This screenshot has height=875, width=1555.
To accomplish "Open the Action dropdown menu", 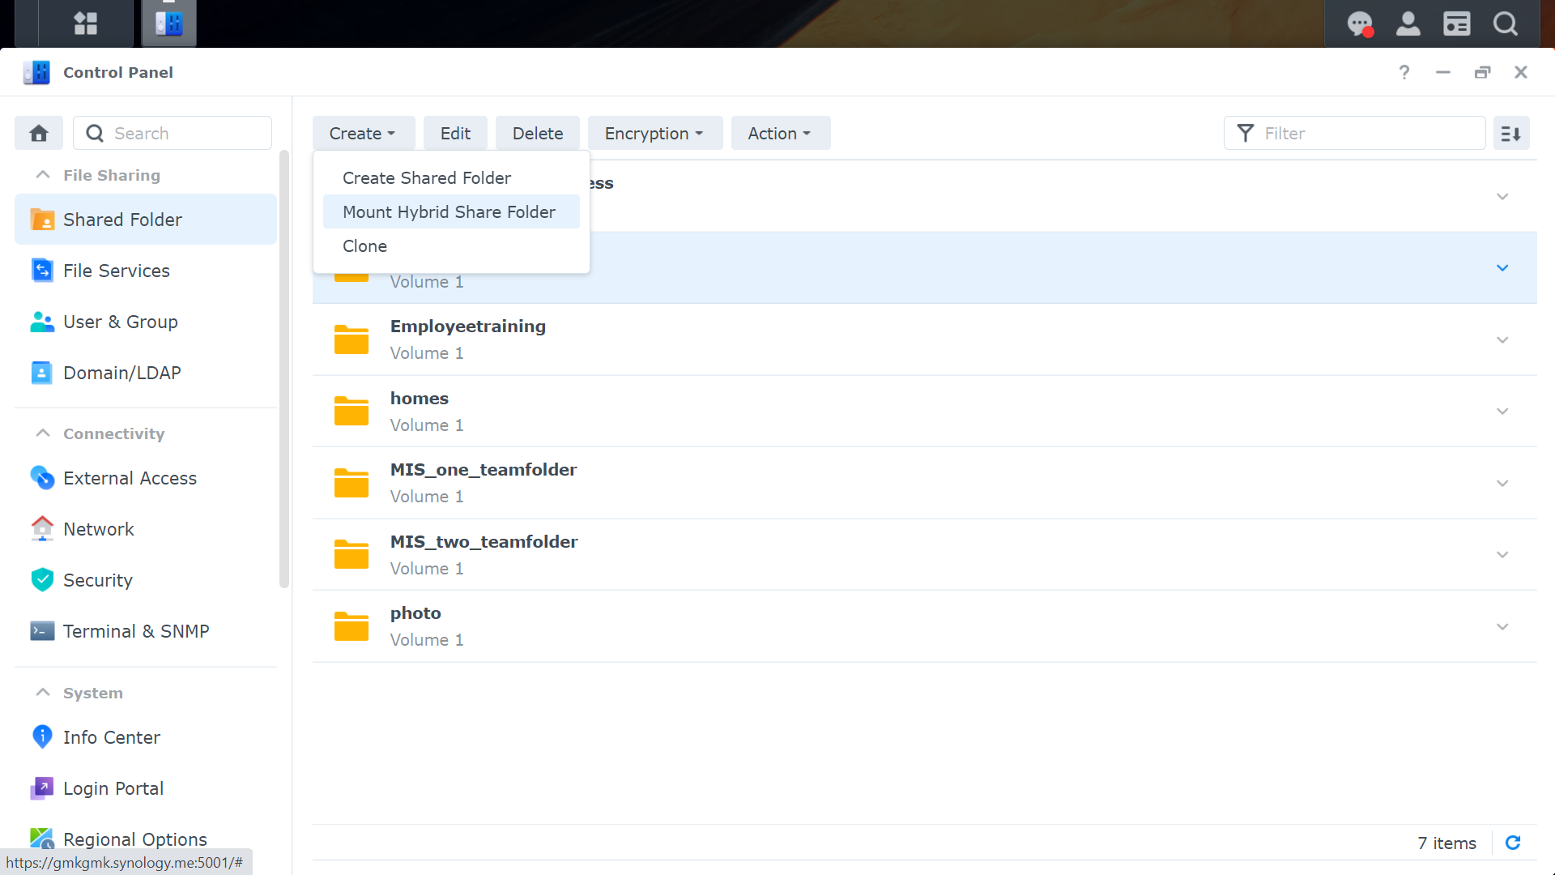I will click(x=780, y=134).
